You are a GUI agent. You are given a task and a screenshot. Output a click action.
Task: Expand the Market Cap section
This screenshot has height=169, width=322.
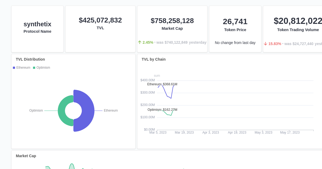pos(26,156)
